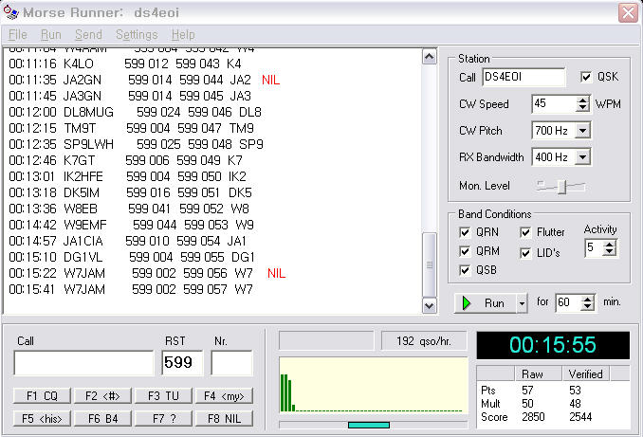Click the verified score 2544

[x=580, y=417]
